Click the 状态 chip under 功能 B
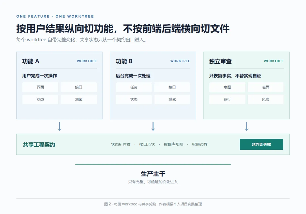 (134, 99)
